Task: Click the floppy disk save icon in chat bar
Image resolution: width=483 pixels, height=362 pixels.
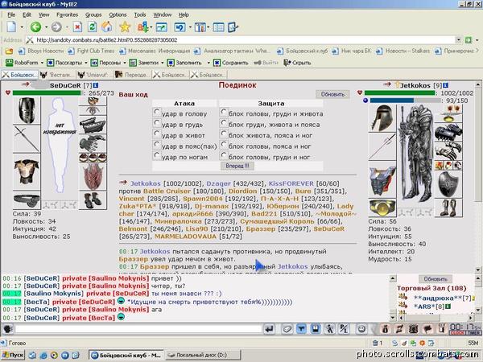Action: pos(315,329)
